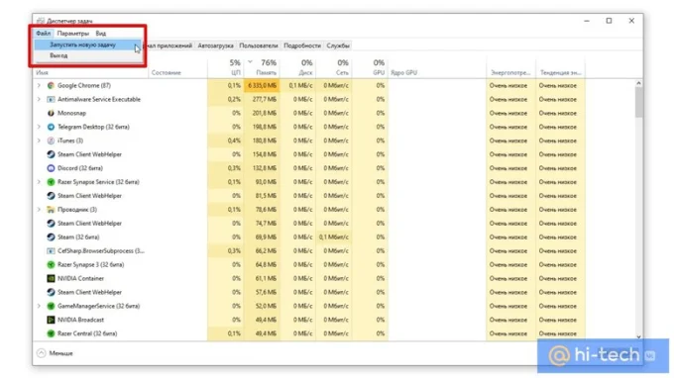The image size is (674, 378).
Task: Sort by the GPU column header
Action: point(370,67)
